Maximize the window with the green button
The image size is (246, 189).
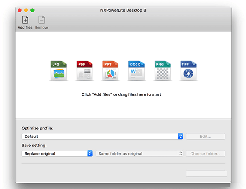(x=32, y=10)
